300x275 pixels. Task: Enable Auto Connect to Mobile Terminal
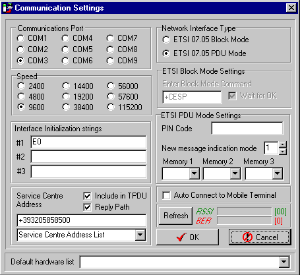click(x=166, y=195)
